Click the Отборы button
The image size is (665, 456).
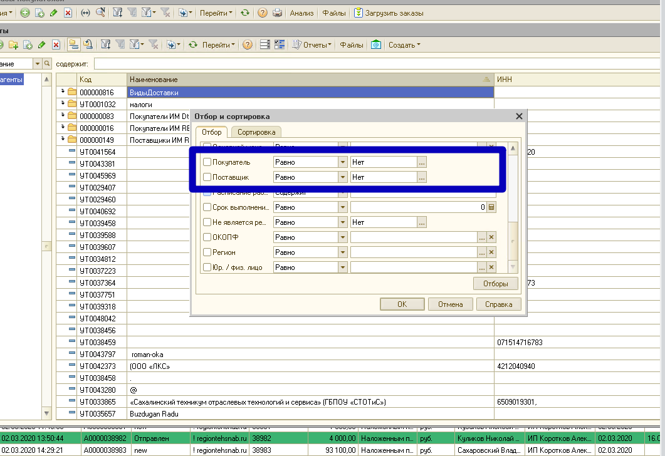[x=495, y=284]
